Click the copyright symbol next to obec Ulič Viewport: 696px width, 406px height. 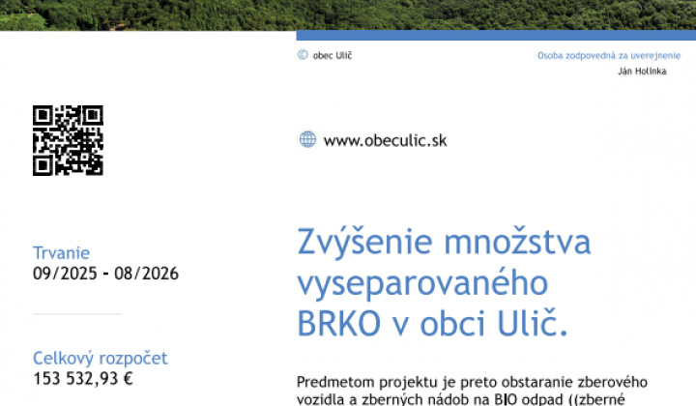pos(303,54)
